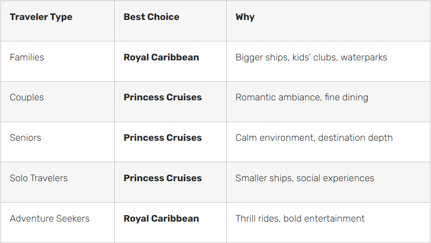The image size is (431, 243).
Task: Click Princess Cruises in the Couples row
Action: (163, 98)
